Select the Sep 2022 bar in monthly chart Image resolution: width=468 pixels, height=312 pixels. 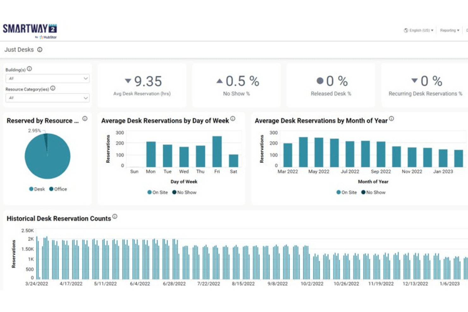[x=381, y=154]
